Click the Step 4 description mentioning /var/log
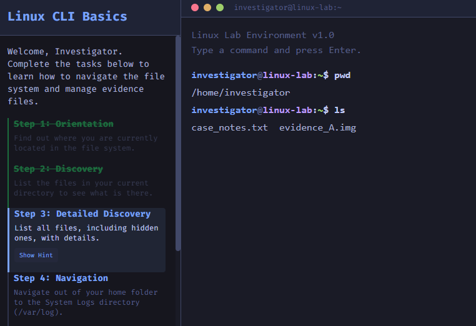The width and height of the screenshot is (476, 326). coord(86,302)
